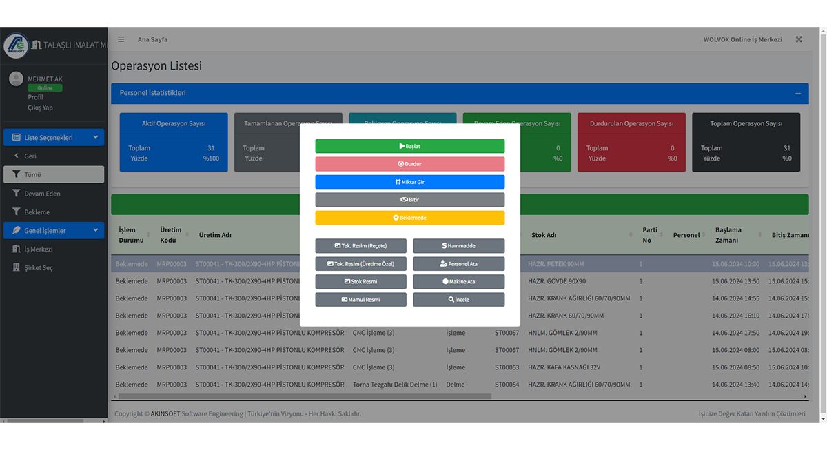Viewport: 827px width, 450px height.
Task: Select Devam Eden filter in sidebar
Action: point(42,194)
